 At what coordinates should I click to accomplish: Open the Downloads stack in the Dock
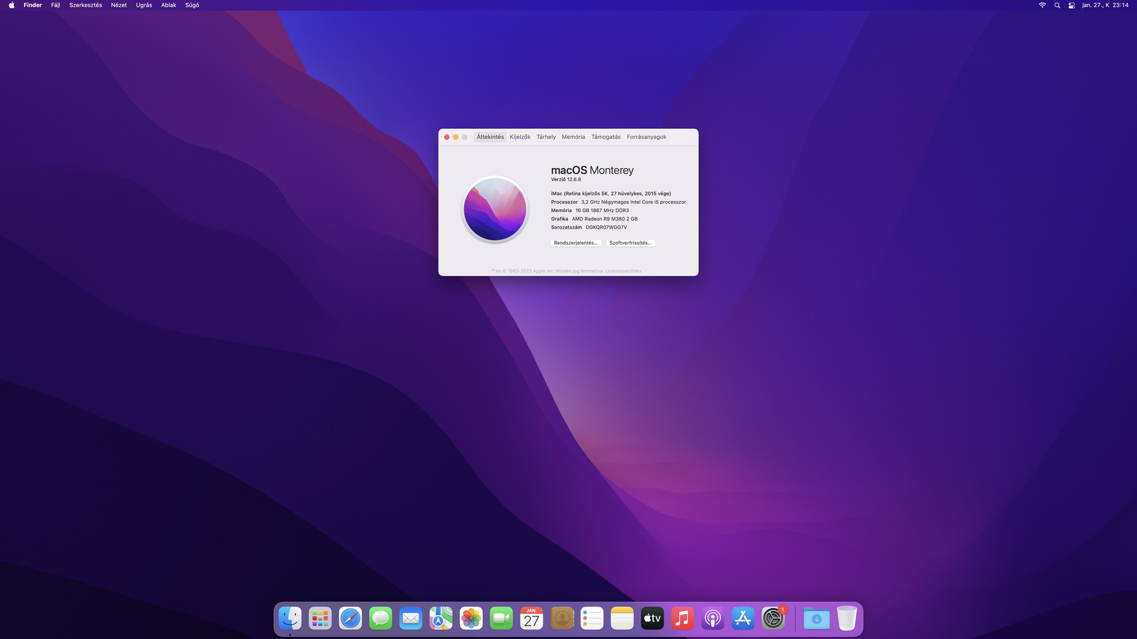(816, 618)
